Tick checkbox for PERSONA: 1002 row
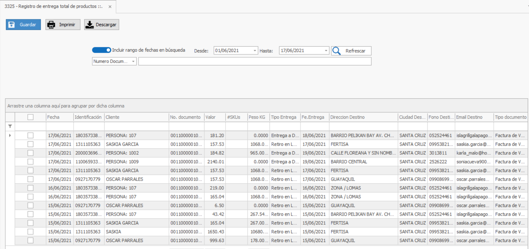 pos(30,153)
